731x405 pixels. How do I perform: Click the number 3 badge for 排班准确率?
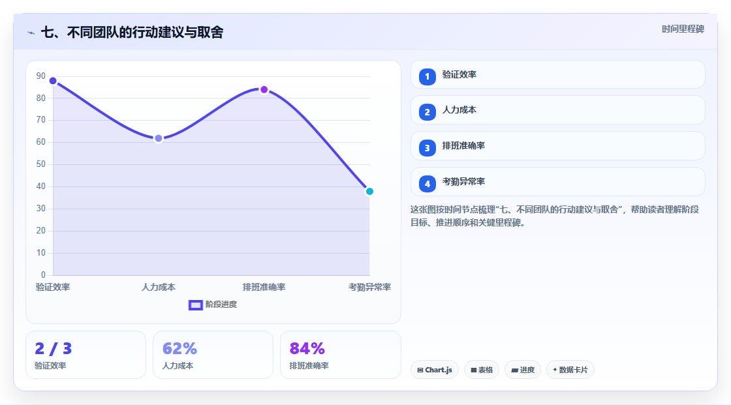427,148
